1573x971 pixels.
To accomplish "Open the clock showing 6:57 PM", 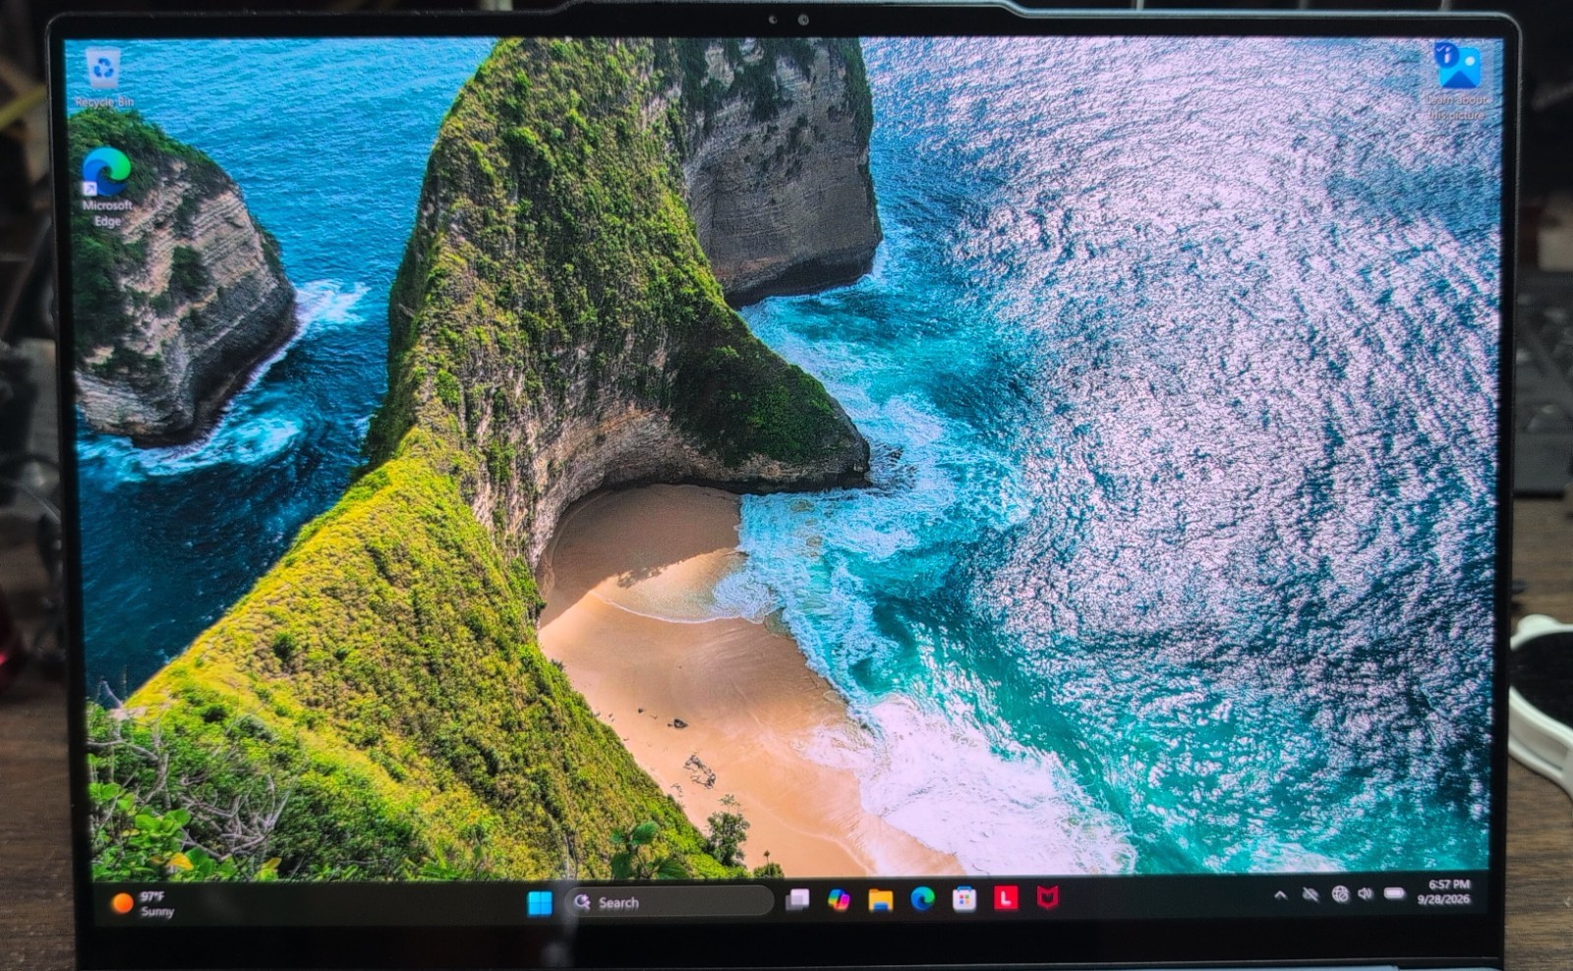I will coord(1445,891).
